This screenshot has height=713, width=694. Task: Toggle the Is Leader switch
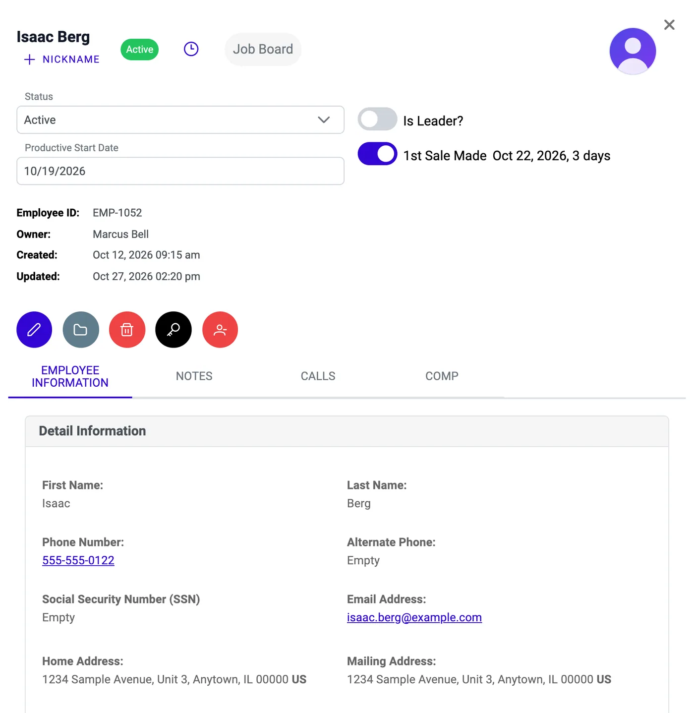[x=378, y=119]
